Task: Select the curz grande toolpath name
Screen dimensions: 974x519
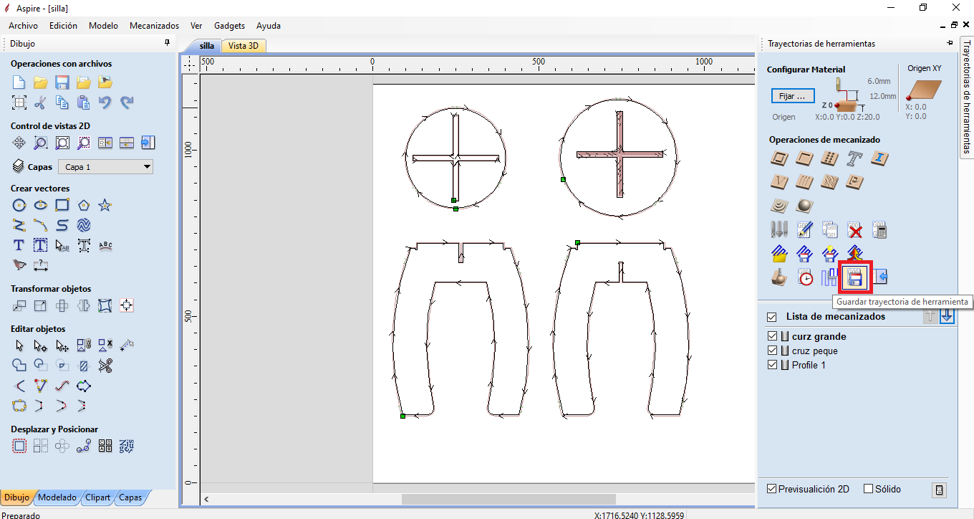Action: pyautogui.click(x=819, y=336)
